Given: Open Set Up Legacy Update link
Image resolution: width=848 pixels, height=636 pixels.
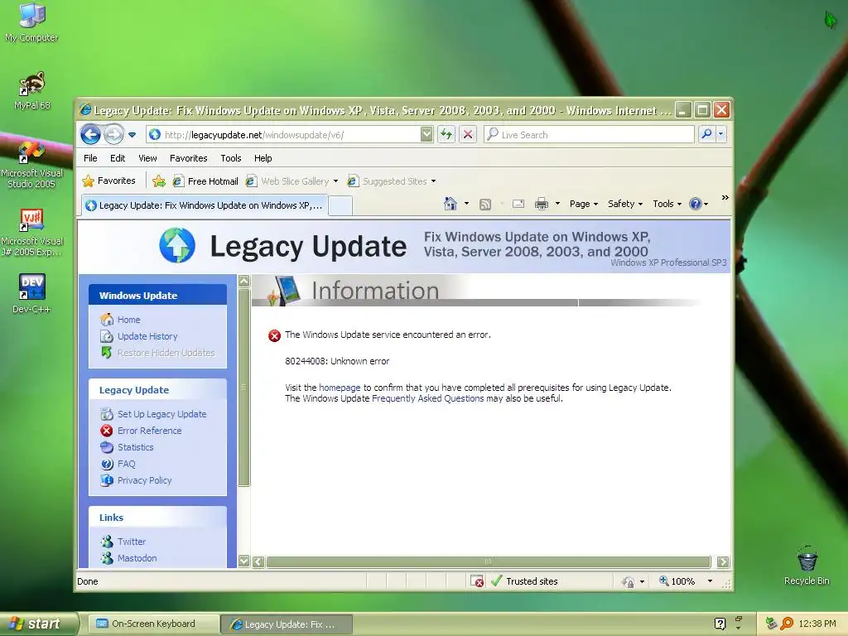Looking at the screenshot, I should (x=161, y=414).
